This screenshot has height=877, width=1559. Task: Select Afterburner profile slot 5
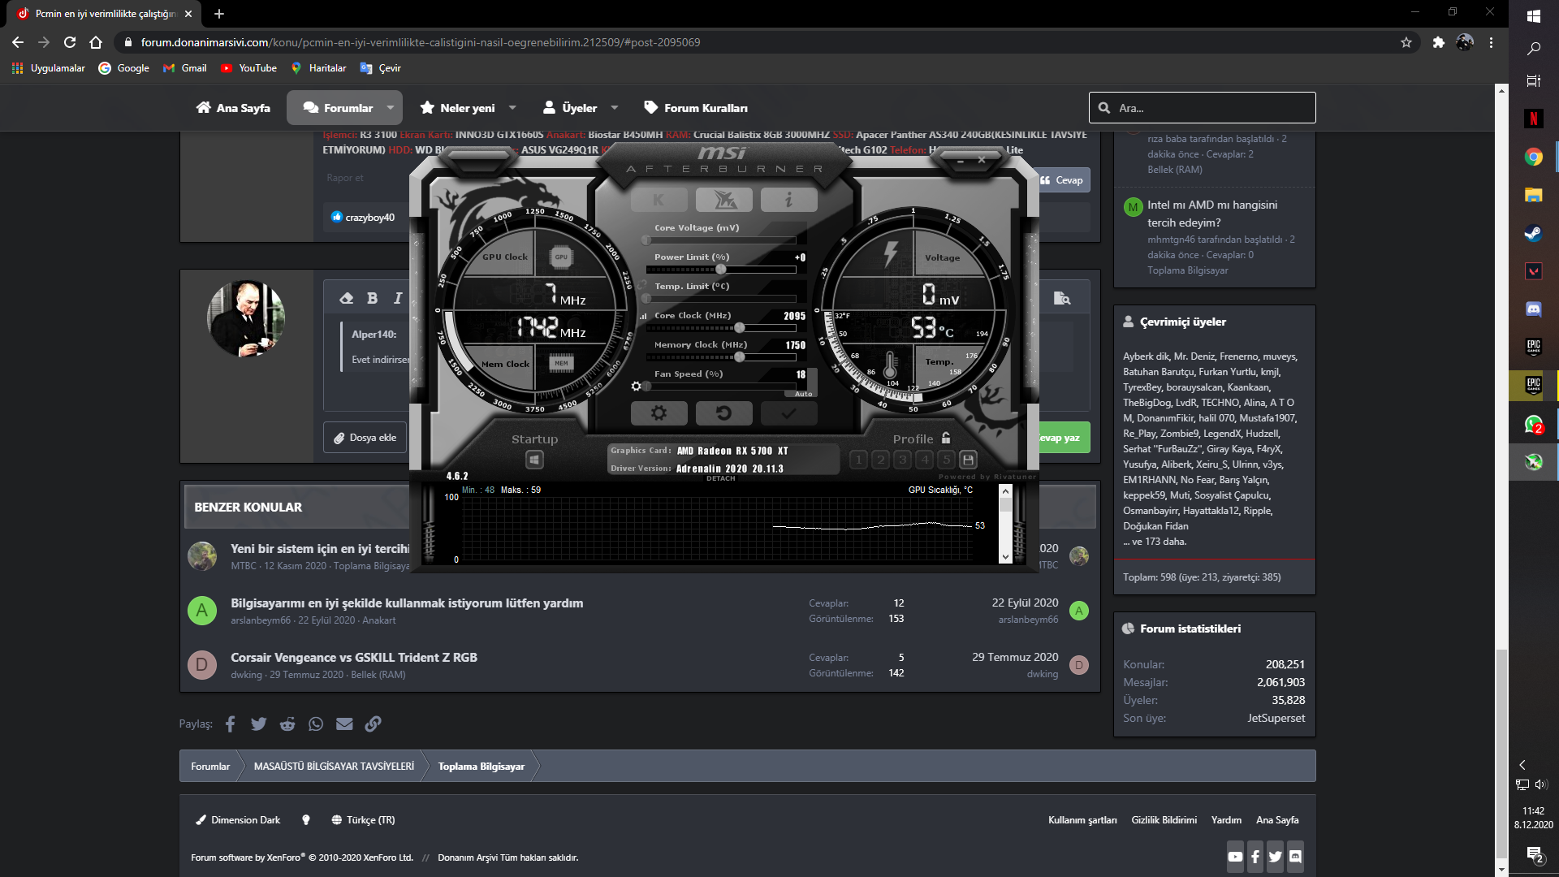click(x=947, y=460)
